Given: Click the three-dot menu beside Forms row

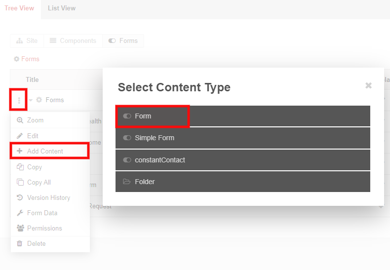Looking at the screenshot, I should point(19,100).
